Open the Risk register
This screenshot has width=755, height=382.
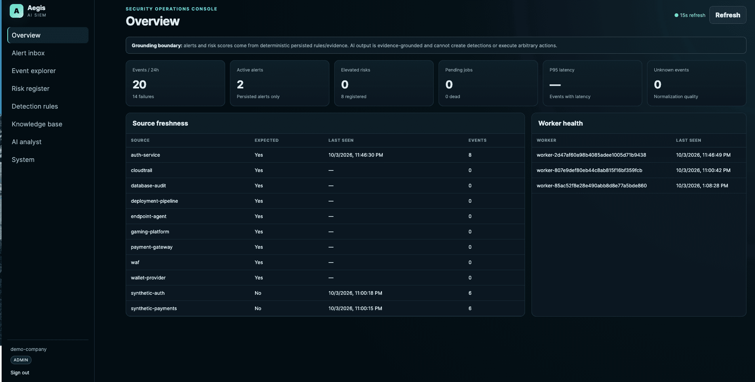[48, 88]
